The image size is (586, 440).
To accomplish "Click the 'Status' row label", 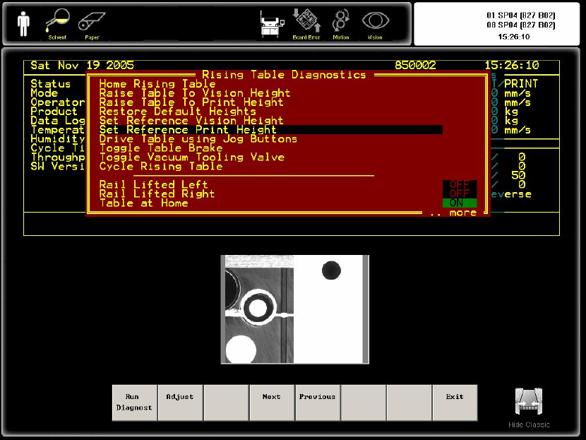I will 50,84.
